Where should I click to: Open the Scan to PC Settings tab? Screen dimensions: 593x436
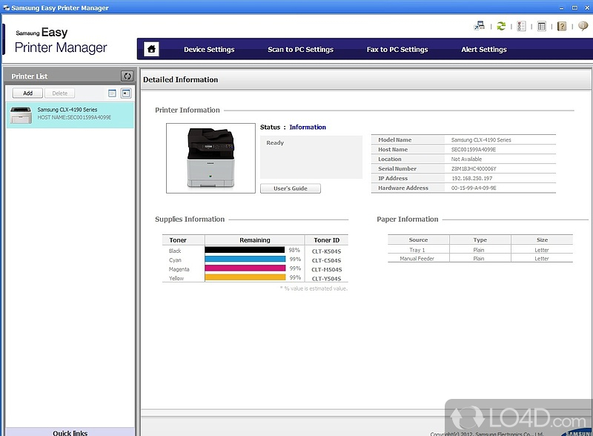click(x=300, y=50)
